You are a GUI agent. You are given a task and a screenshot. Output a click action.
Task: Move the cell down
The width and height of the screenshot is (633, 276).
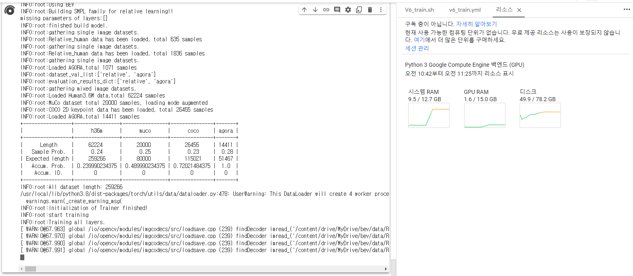point(315,9)
